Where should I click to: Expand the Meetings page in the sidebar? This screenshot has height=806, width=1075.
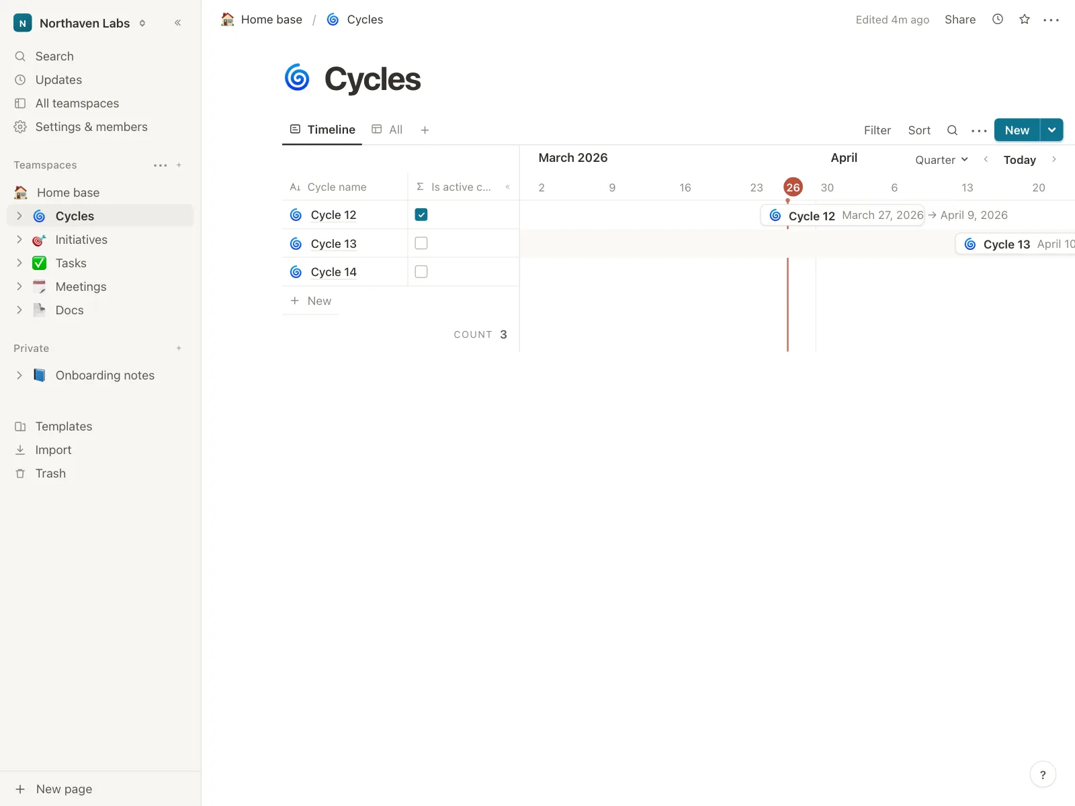pos(19,287)
